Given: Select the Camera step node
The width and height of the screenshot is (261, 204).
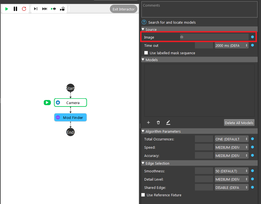Looking at the screenshot, I should coord(70,103).
